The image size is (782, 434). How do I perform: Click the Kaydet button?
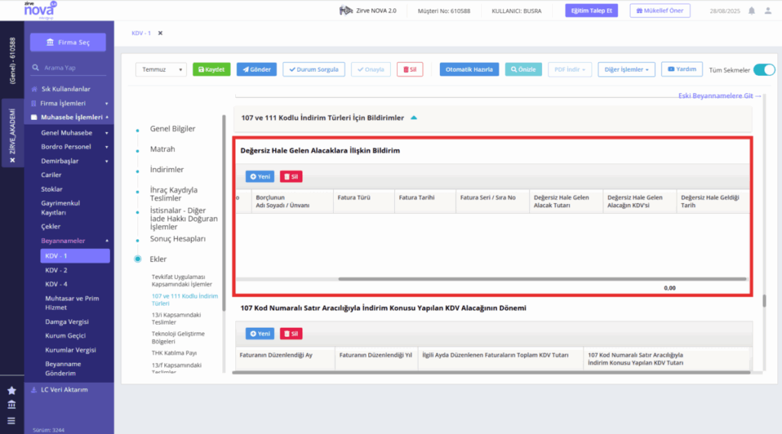[212, 70]
